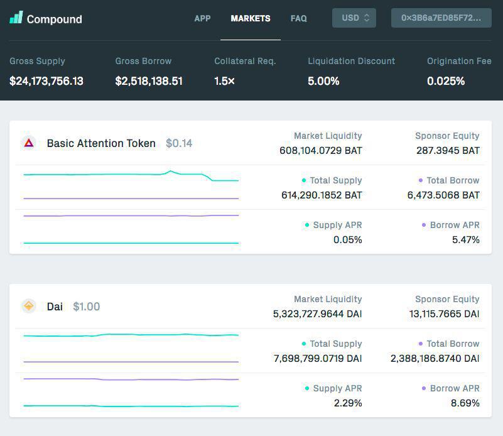This screenshot has width=503, height=436.
Task: Select the MARKETS tab
Action: [250, 18]
